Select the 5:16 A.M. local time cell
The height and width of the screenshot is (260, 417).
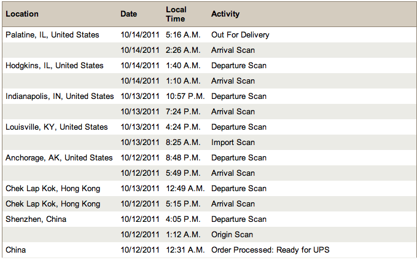pos(183,35)
